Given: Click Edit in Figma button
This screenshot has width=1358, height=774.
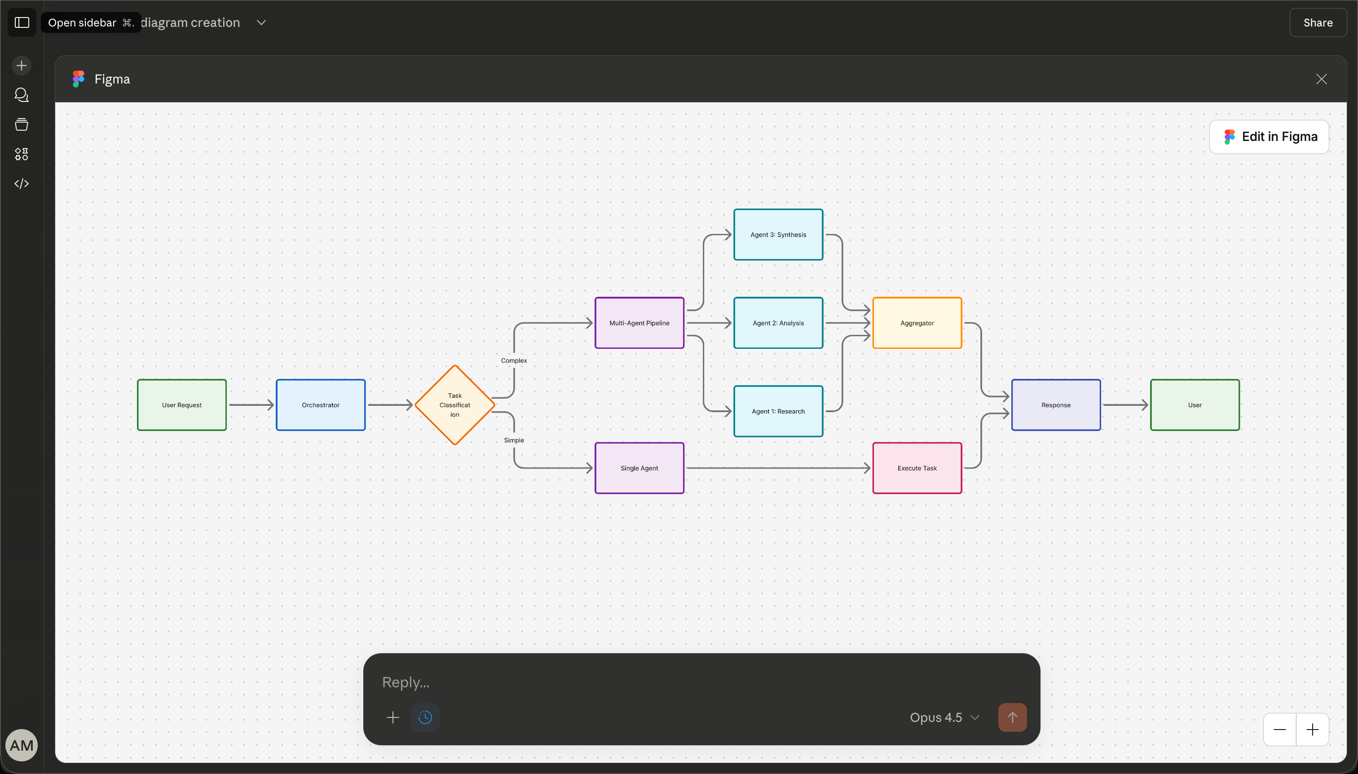Looking at the screenshot, I should click(x=1269, y=136).
